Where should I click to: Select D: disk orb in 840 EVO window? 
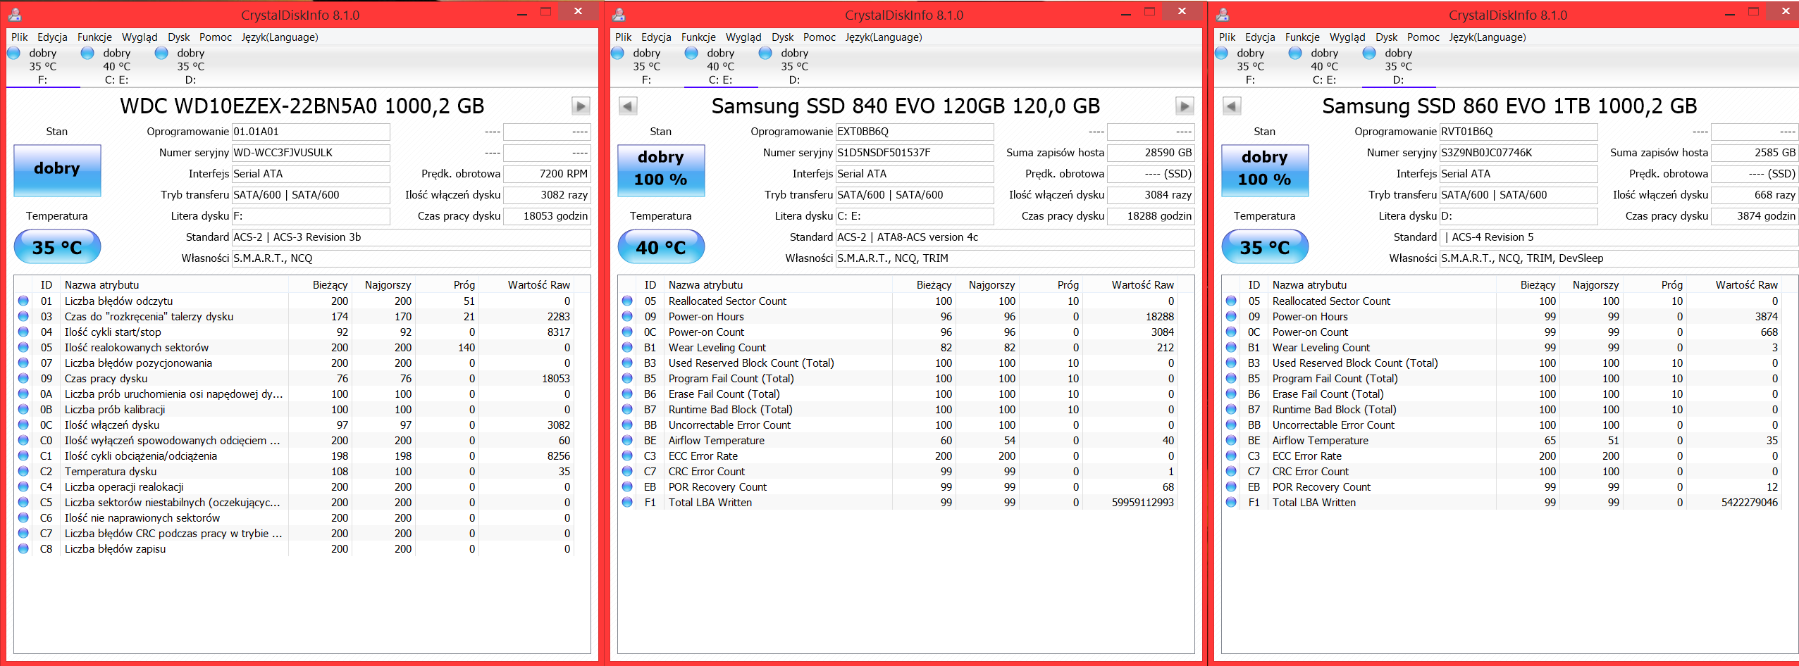tap(765, 53)
